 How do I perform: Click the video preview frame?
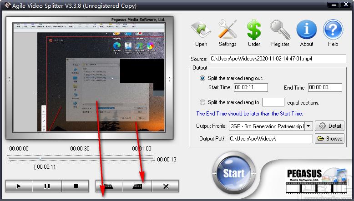tap(89, 78)
